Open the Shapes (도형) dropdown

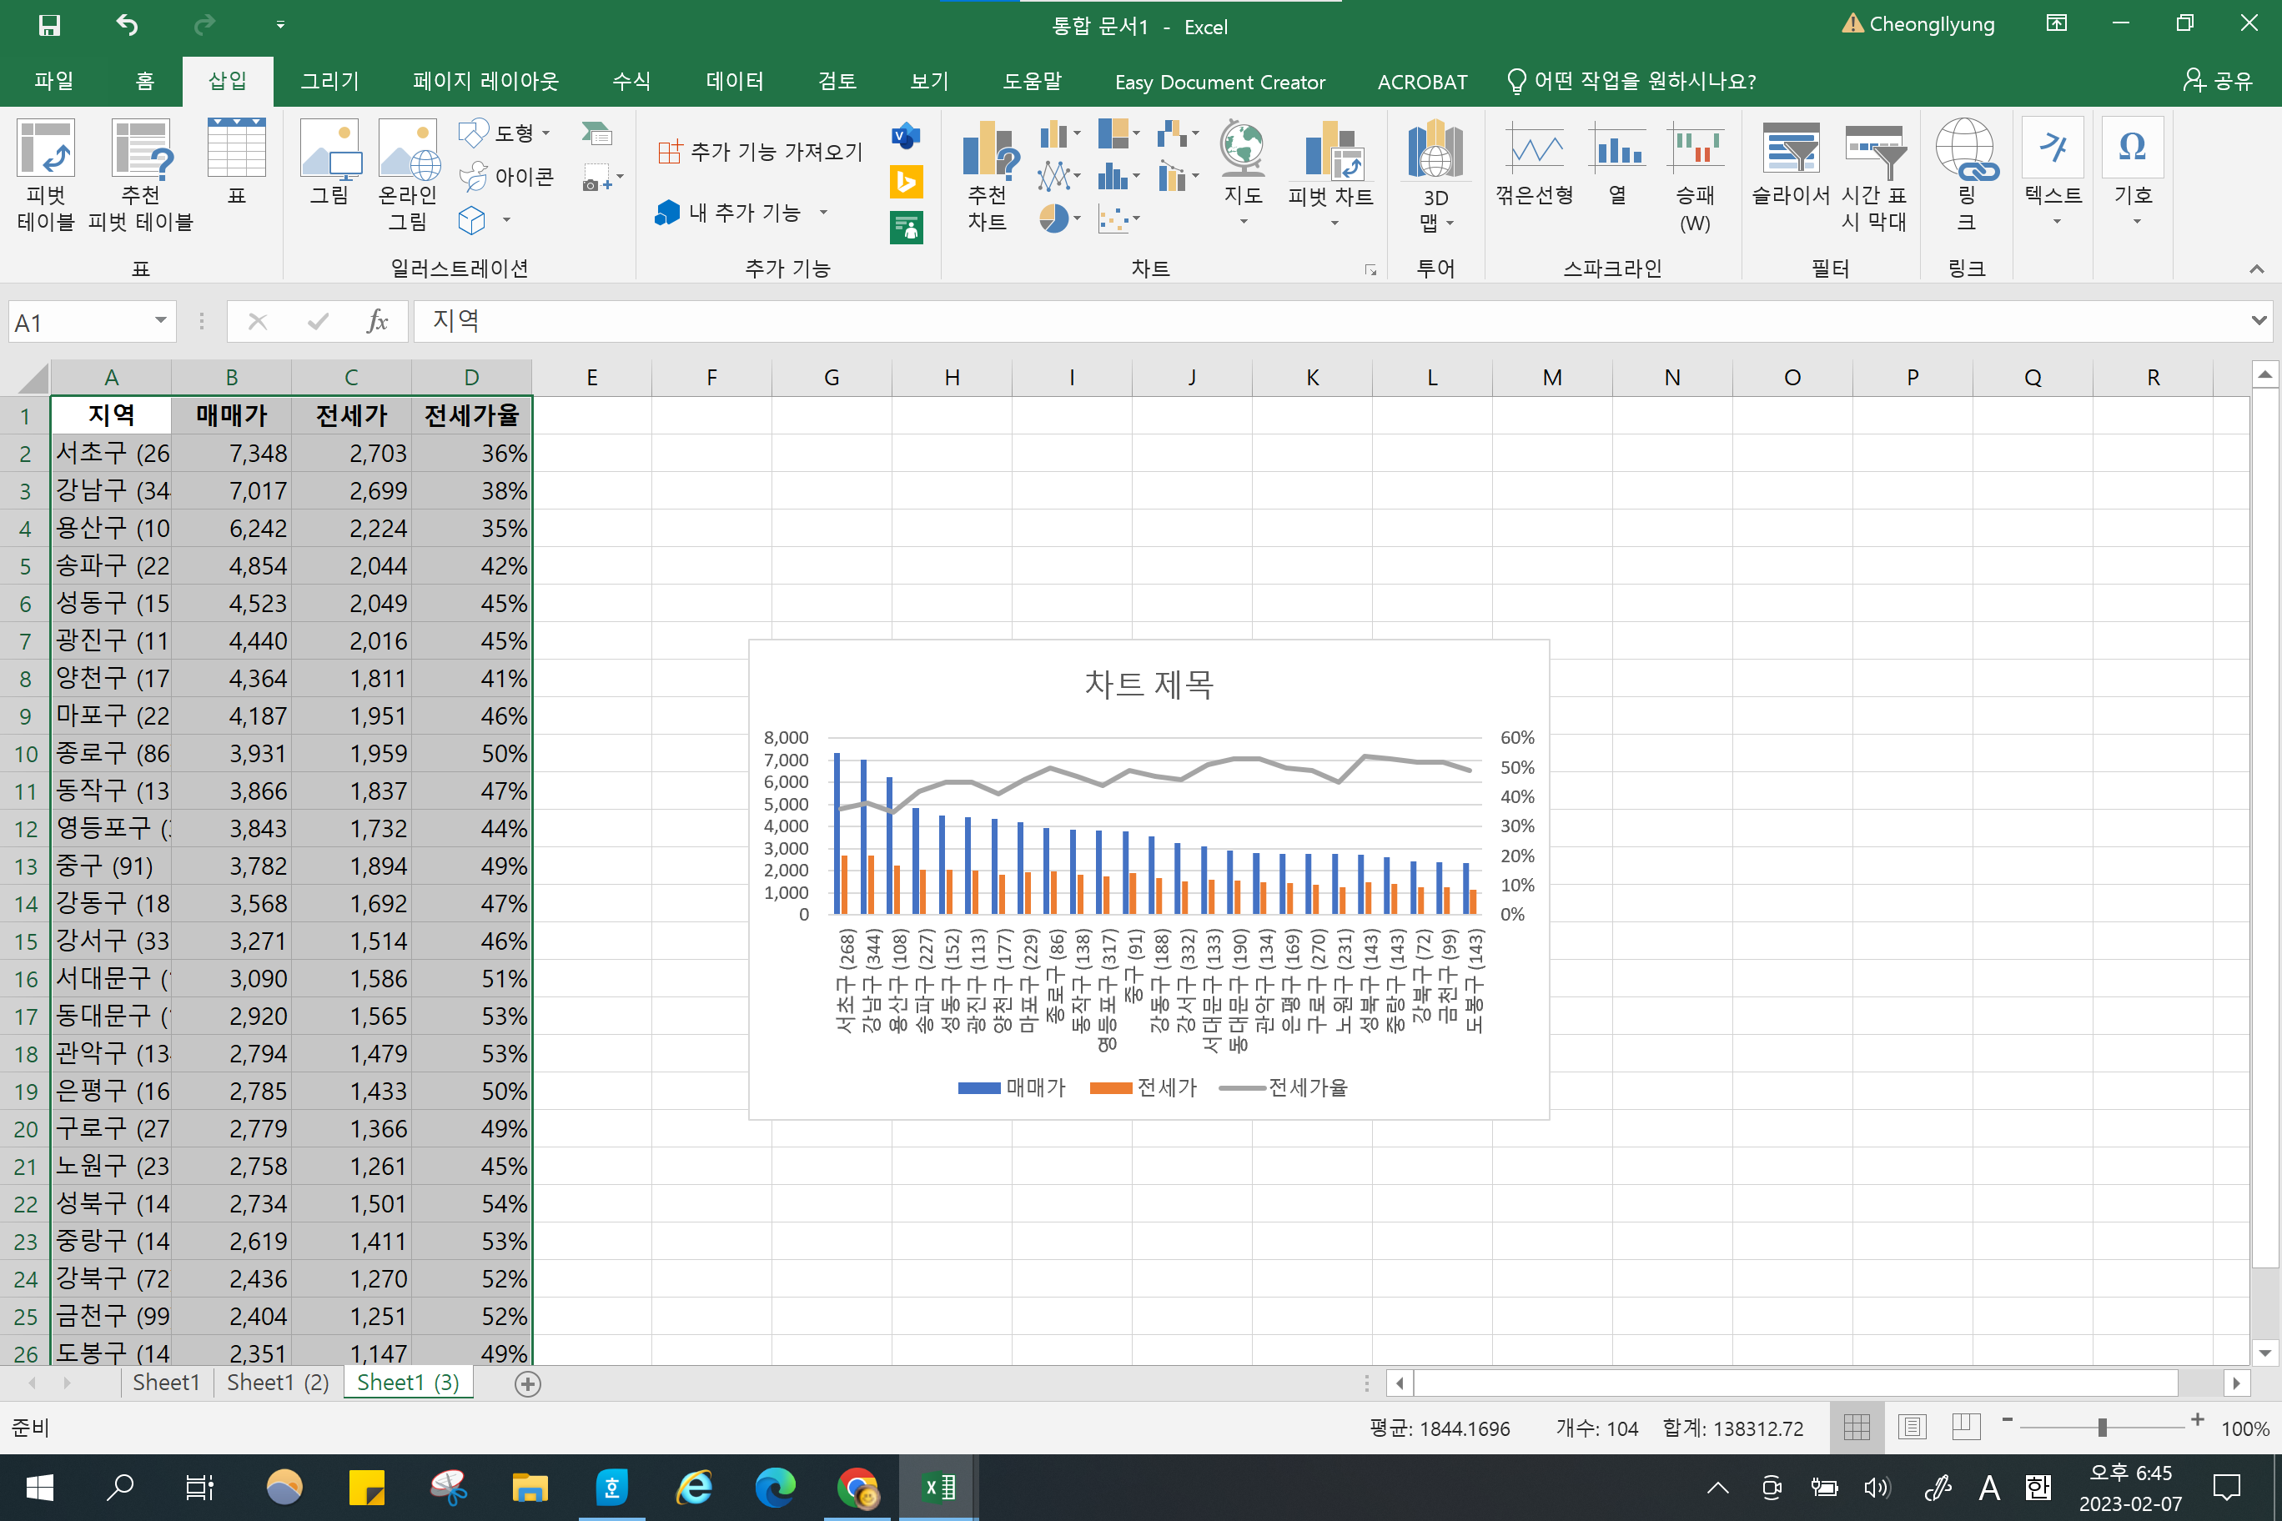(x=505, y=133)
